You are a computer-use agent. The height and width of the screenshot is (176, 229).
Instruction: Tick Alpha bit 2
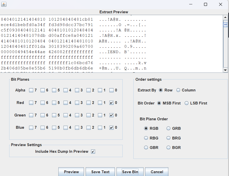88,90
